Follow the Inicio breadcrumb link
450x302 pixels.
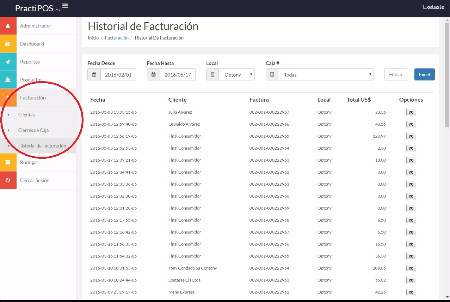[93, 38]
